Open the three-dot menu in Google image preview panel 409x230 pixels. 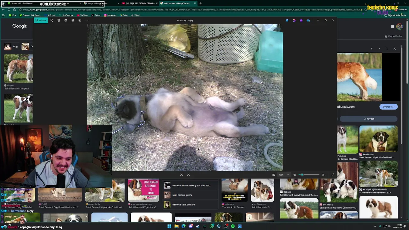[x=387, y=49]
